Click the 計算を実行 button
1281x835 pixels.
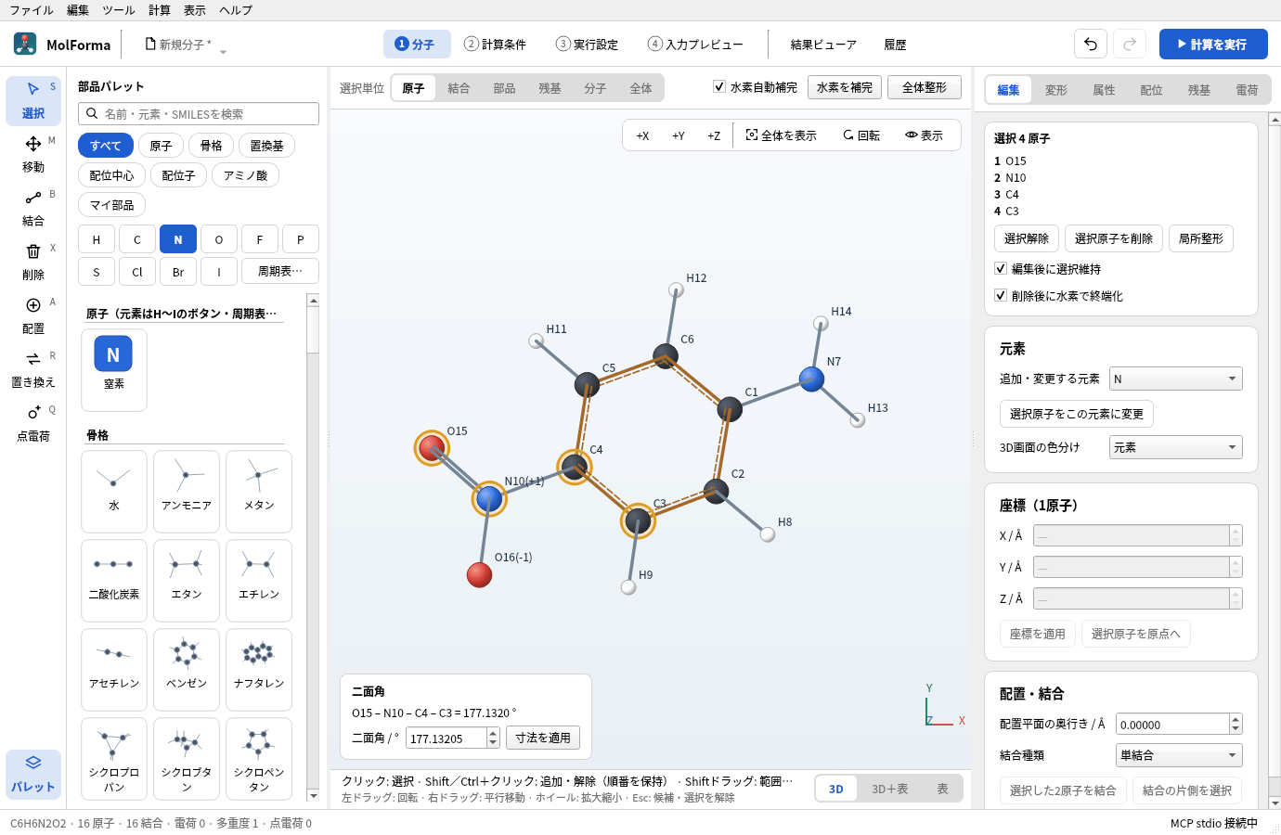pyautogui.click(x=1213, y=44)
